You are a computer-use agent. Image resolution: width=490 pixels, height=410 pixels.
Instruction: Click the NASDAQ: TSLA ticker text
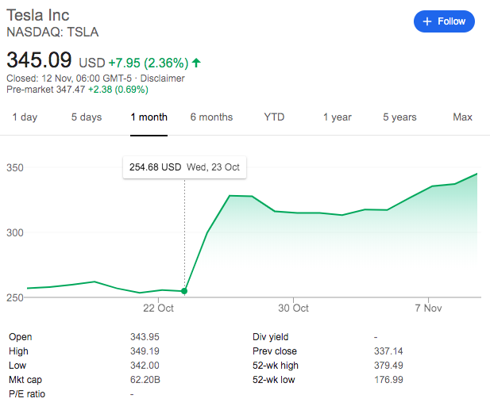coord(52,32)
